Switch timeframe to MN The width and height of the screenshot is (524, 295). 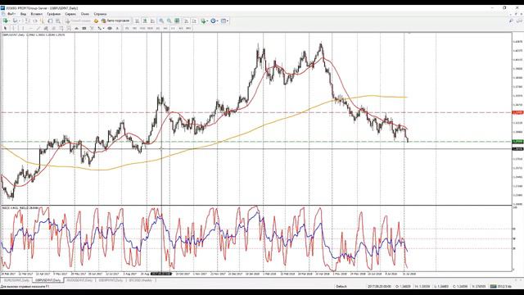click(x=189, y=28)
